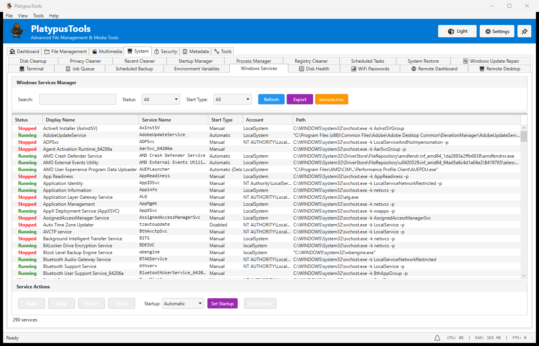The image size is (539, 346).
Task: Open Windows Update Repair tab
Action: [x=490, y=61]
